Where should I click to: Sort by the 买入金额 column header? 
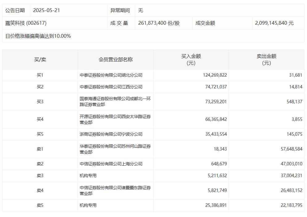pyautogui.click(x=191, y=59)
